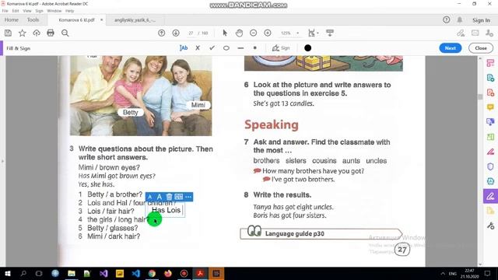Open the Sign tool
This screenshot has width=498, height=280.
pyautogui.click(x=281, y=48)
